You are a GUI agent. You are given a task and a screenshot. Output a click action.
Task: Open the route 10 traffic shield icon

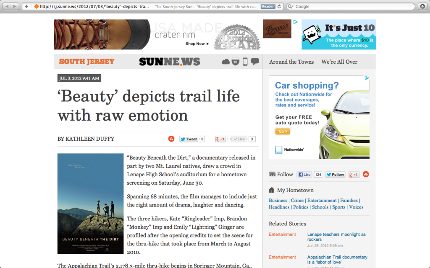click(235, 62)
